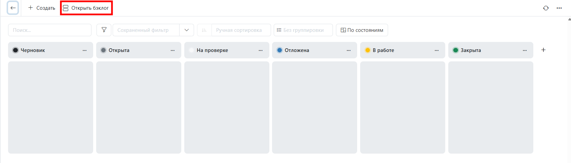571x163 pixels.
Task: Click the В работе column title
Action: [x=383, y=50]
